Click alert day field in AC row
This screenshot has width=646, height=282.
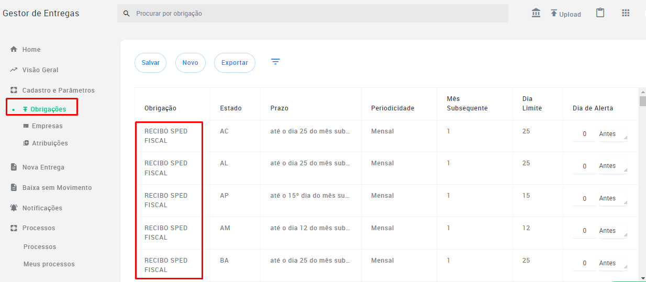click(584, 134)
